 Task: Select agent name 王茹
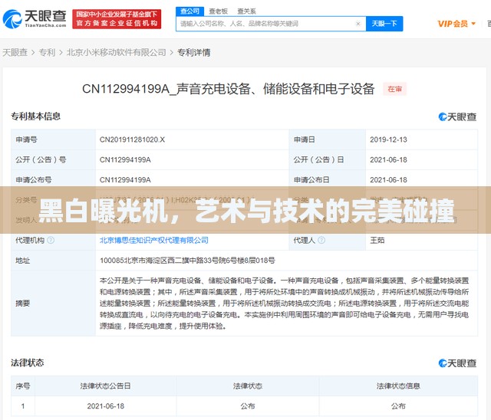pos(377,240)
